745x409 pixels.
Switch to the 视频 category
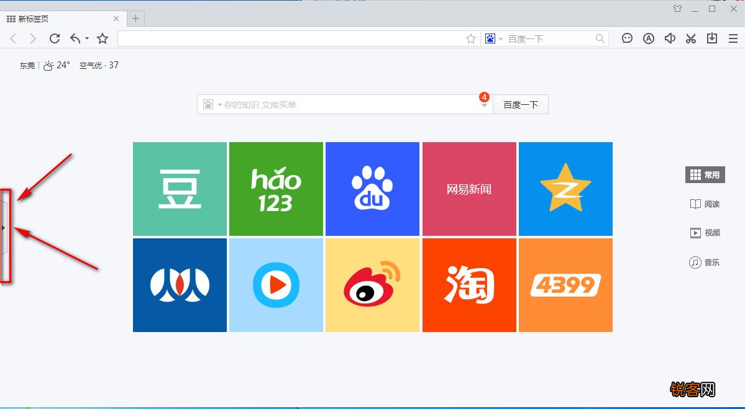click(x=705, y=233)
